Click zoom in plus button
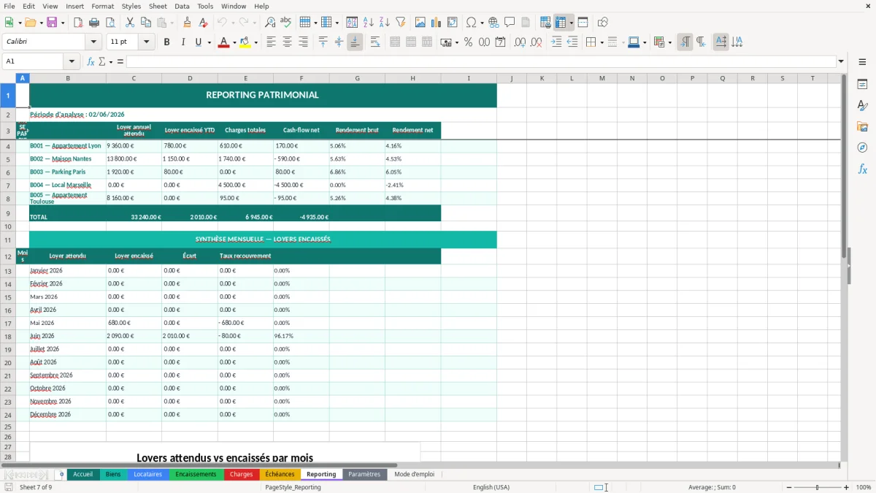This screenshot has height=493, width=876. [847, 487]
